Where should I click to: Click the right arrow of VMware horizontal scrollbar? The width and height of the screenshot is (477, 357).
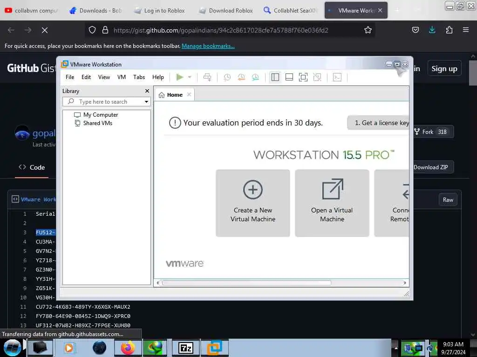point(405,283)
